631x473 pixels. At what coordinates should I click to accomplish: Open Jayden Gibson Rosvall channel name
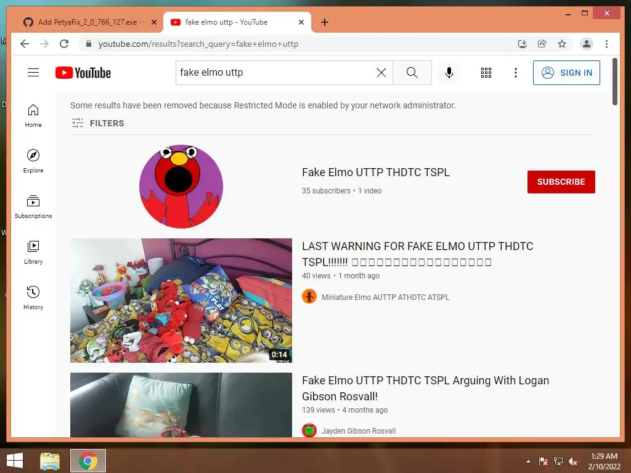(359, 431)
